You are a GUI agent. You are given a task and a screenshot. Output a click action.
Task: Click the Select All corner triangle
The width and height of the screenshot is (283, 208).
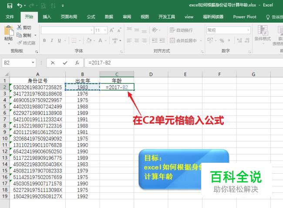click(6, 74)
